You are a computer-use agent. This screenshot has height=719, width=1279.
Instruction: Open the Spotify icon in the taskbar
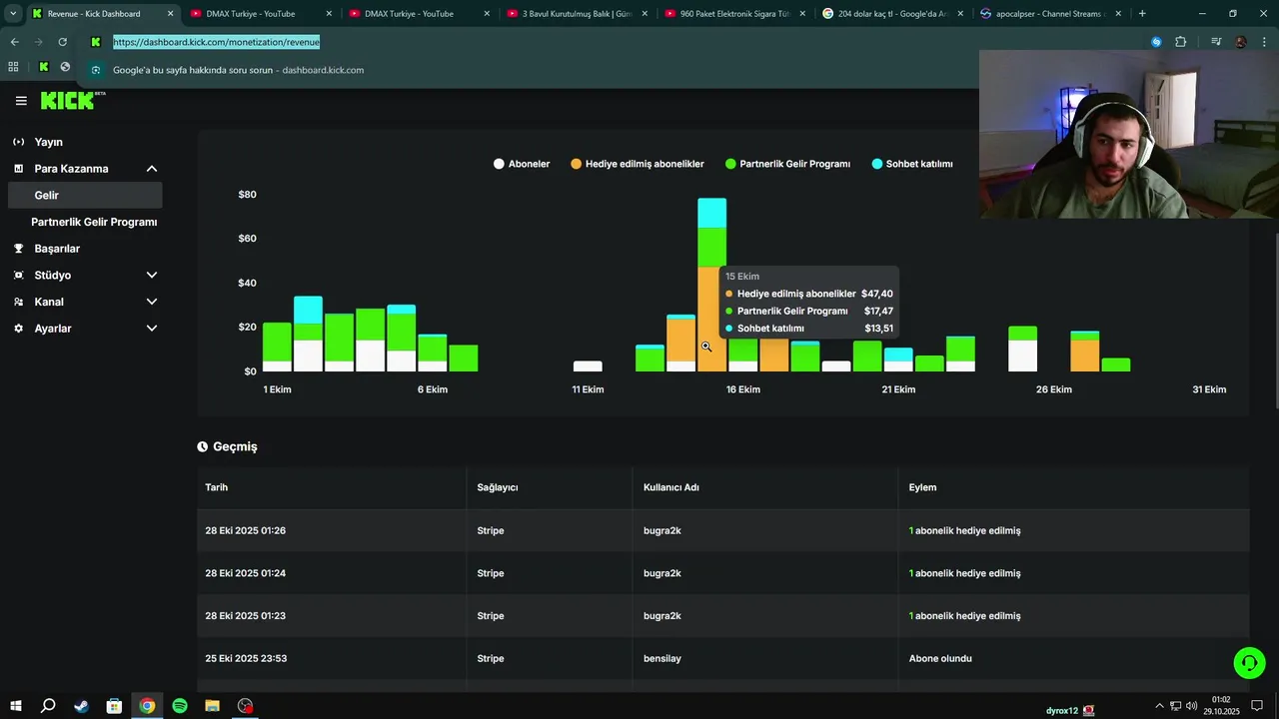coord(180,706)
